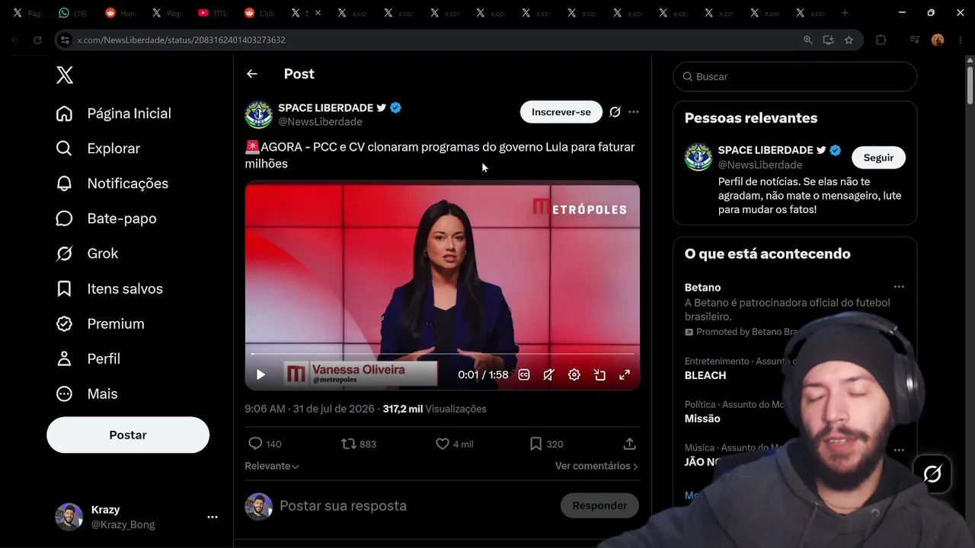975x548 pixels.
Task: Open the BLEACH trending topic
Action: (x=705, y=375)
